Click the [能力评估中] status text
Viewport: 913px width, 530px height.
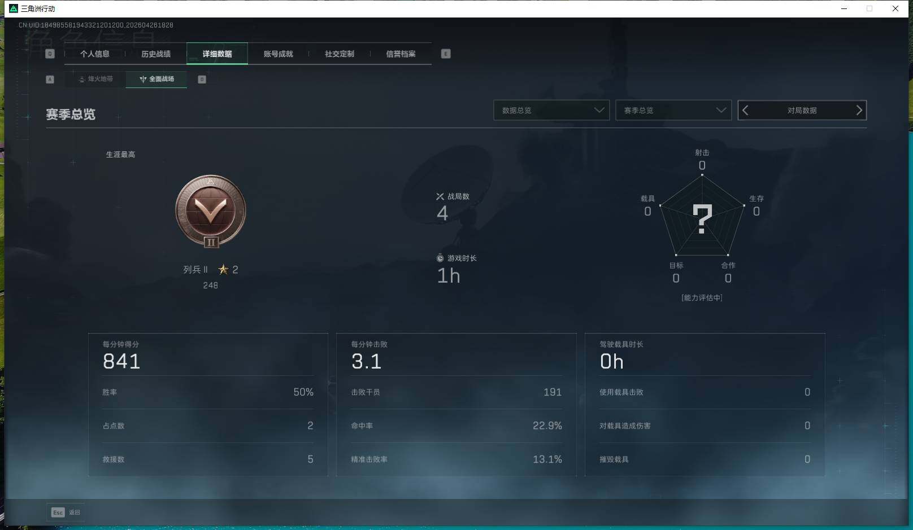coord(702,297)
